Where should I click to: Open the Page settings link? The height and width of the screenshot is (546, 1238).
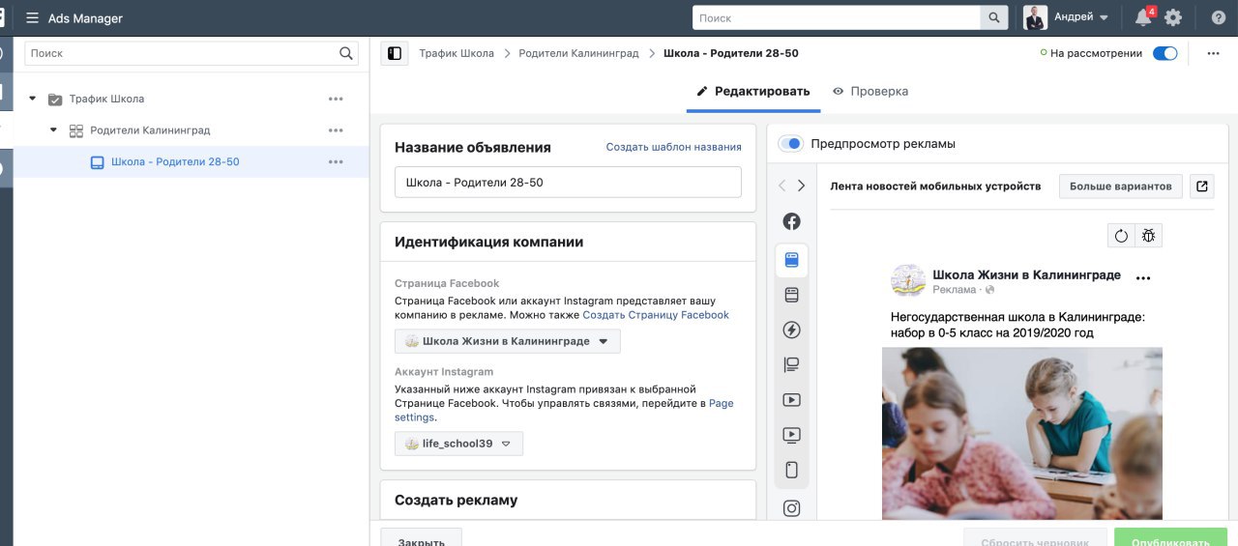(x=564, y=410)
